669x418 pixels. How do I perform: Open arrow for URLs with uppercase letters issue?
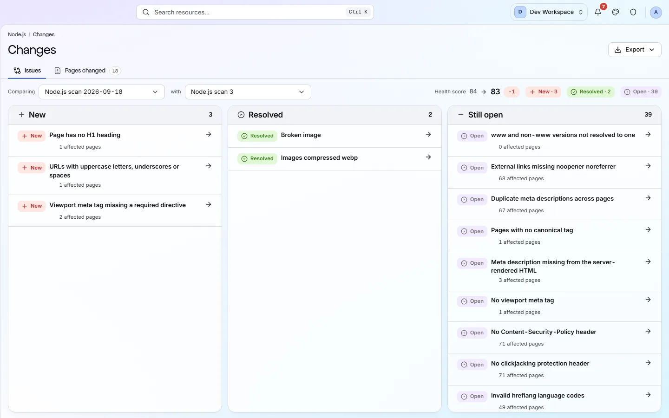click(x=209, y=166)
